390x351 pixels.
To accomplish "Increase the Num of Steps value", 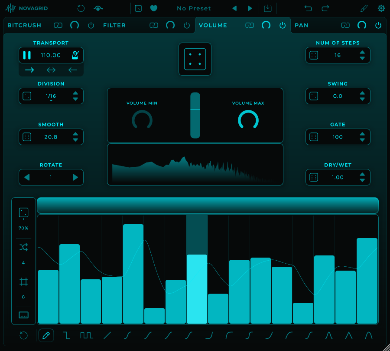I will (362, 53).
